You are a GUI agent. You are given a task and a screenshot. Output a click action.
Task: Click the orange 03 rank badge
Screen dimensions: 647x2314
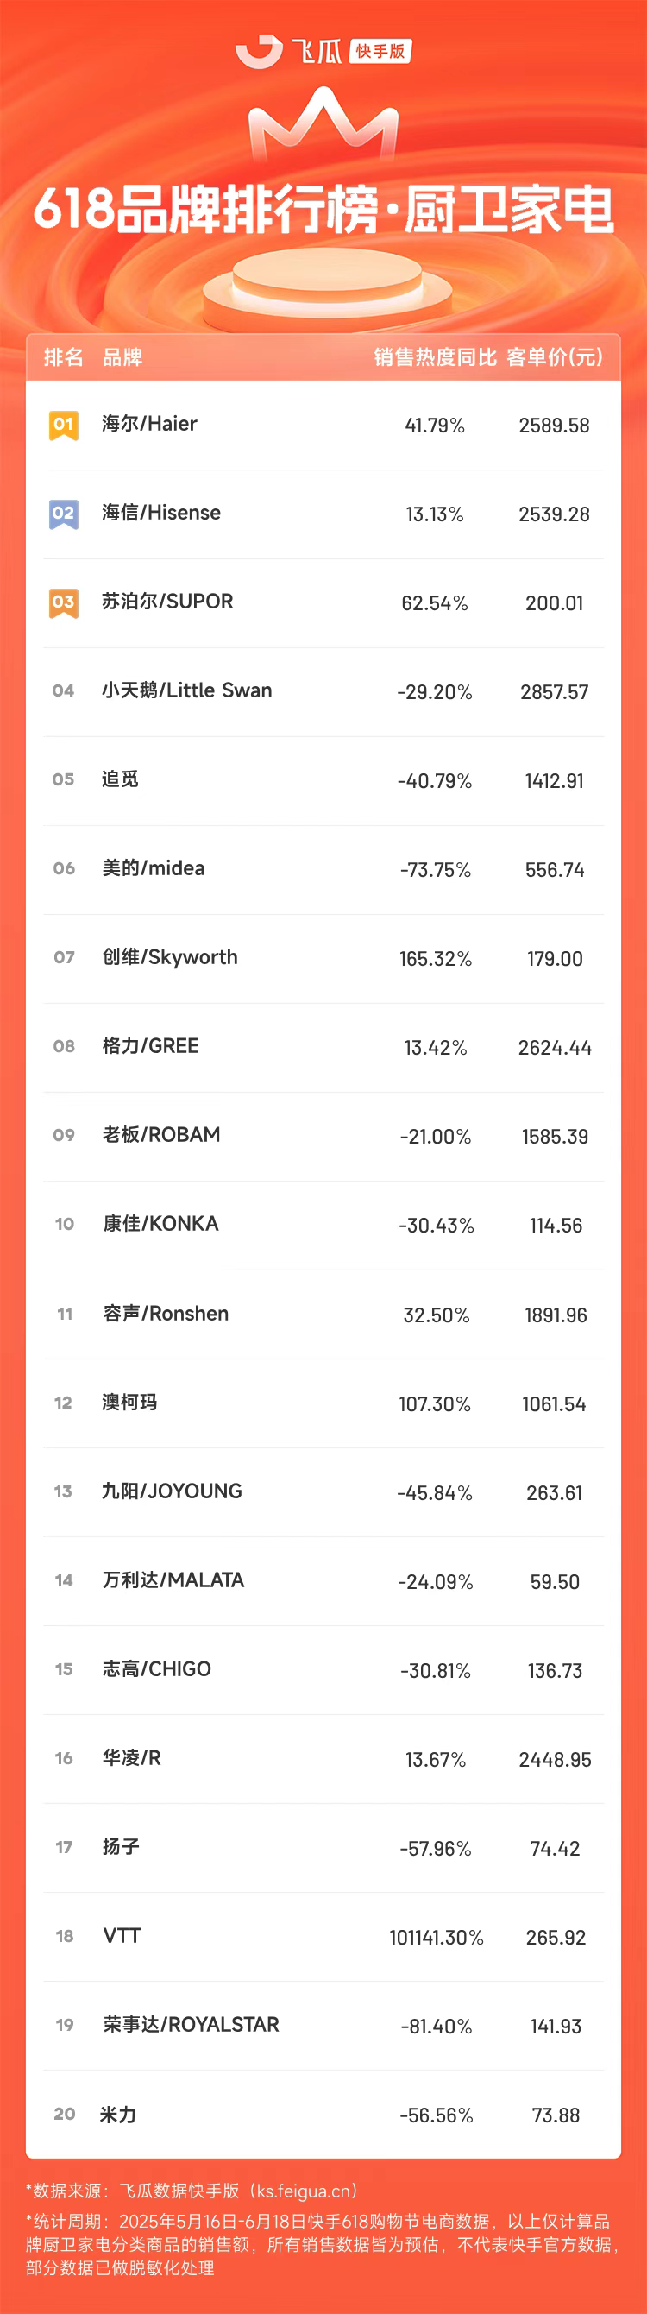coord(64,602)
